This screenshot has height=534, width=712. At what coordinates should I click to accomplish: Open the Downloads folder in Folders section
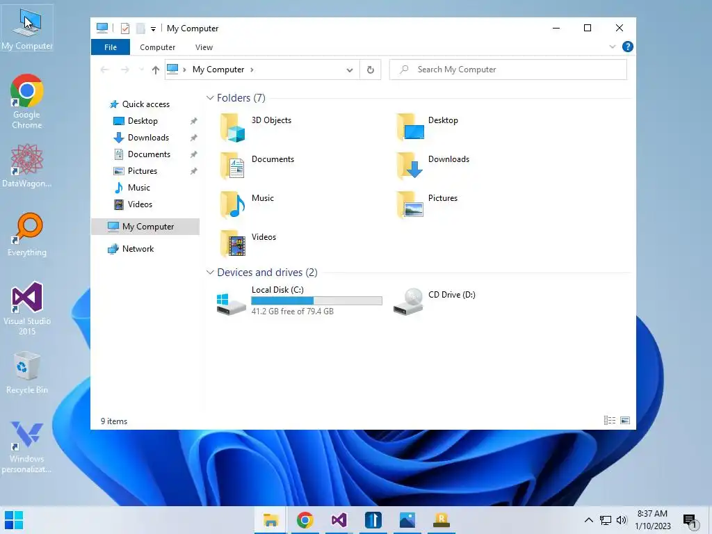pyautogui.click(x=432, y=166)
